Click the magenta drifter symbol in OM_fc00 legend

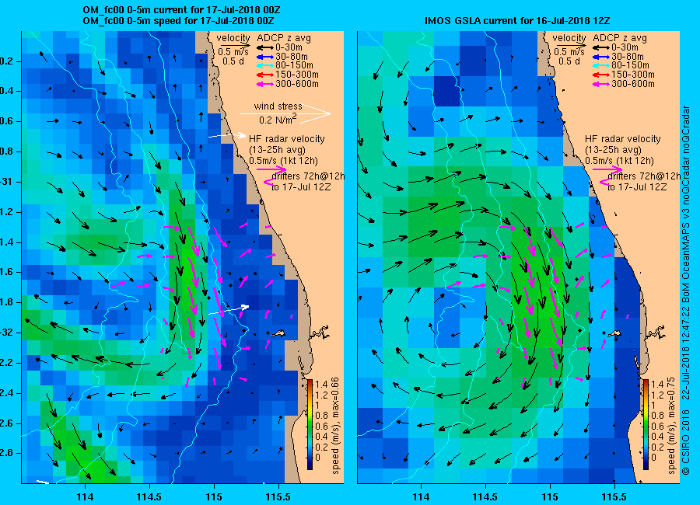tap(268, 182)
